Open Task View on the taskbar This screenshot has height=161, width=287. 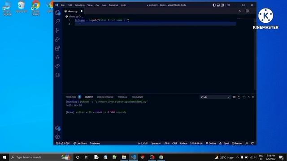pyautogui.click(x=87, y=157)
